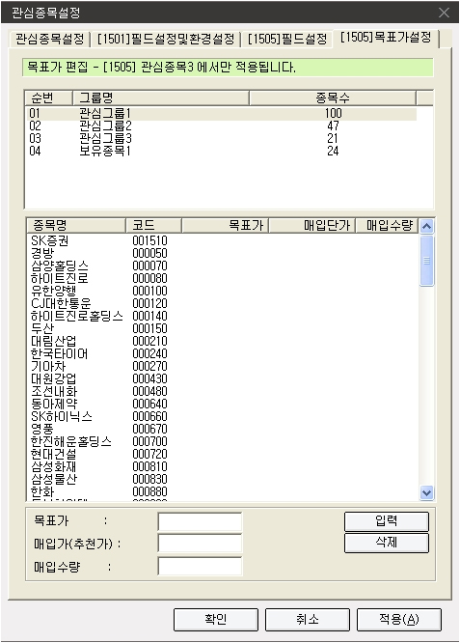Confirm with the 확인 button
The height and width of the screenshot is (643, 460).
216,619
